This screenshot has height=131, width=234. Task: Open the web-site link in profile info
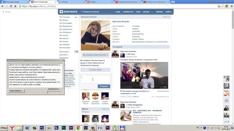tap(150, 42)
